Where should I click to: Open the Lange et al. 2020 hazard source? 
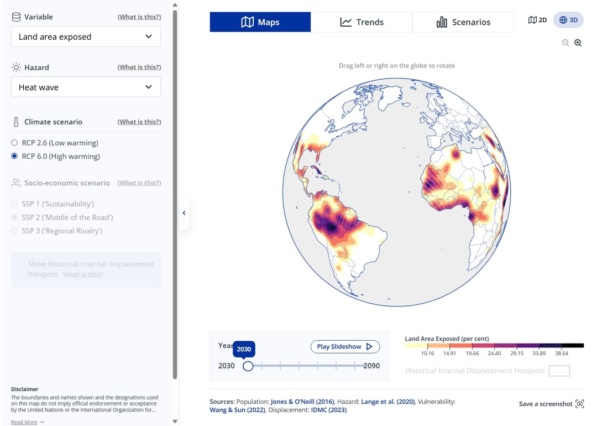point(387,402)
